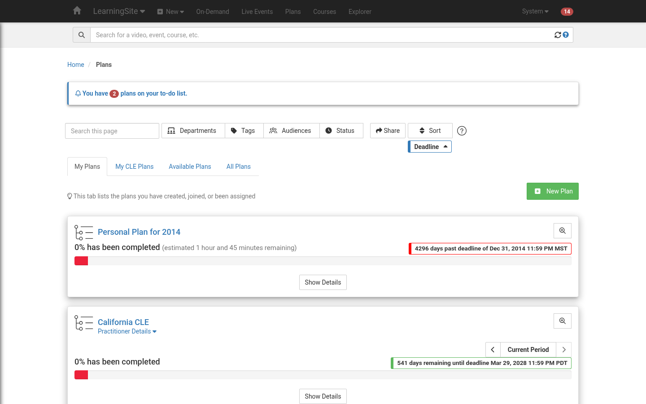The width and height of the screenshot is (646, 404).
Task: Click the red 2 plans badge
Action: tap(114, 93)
